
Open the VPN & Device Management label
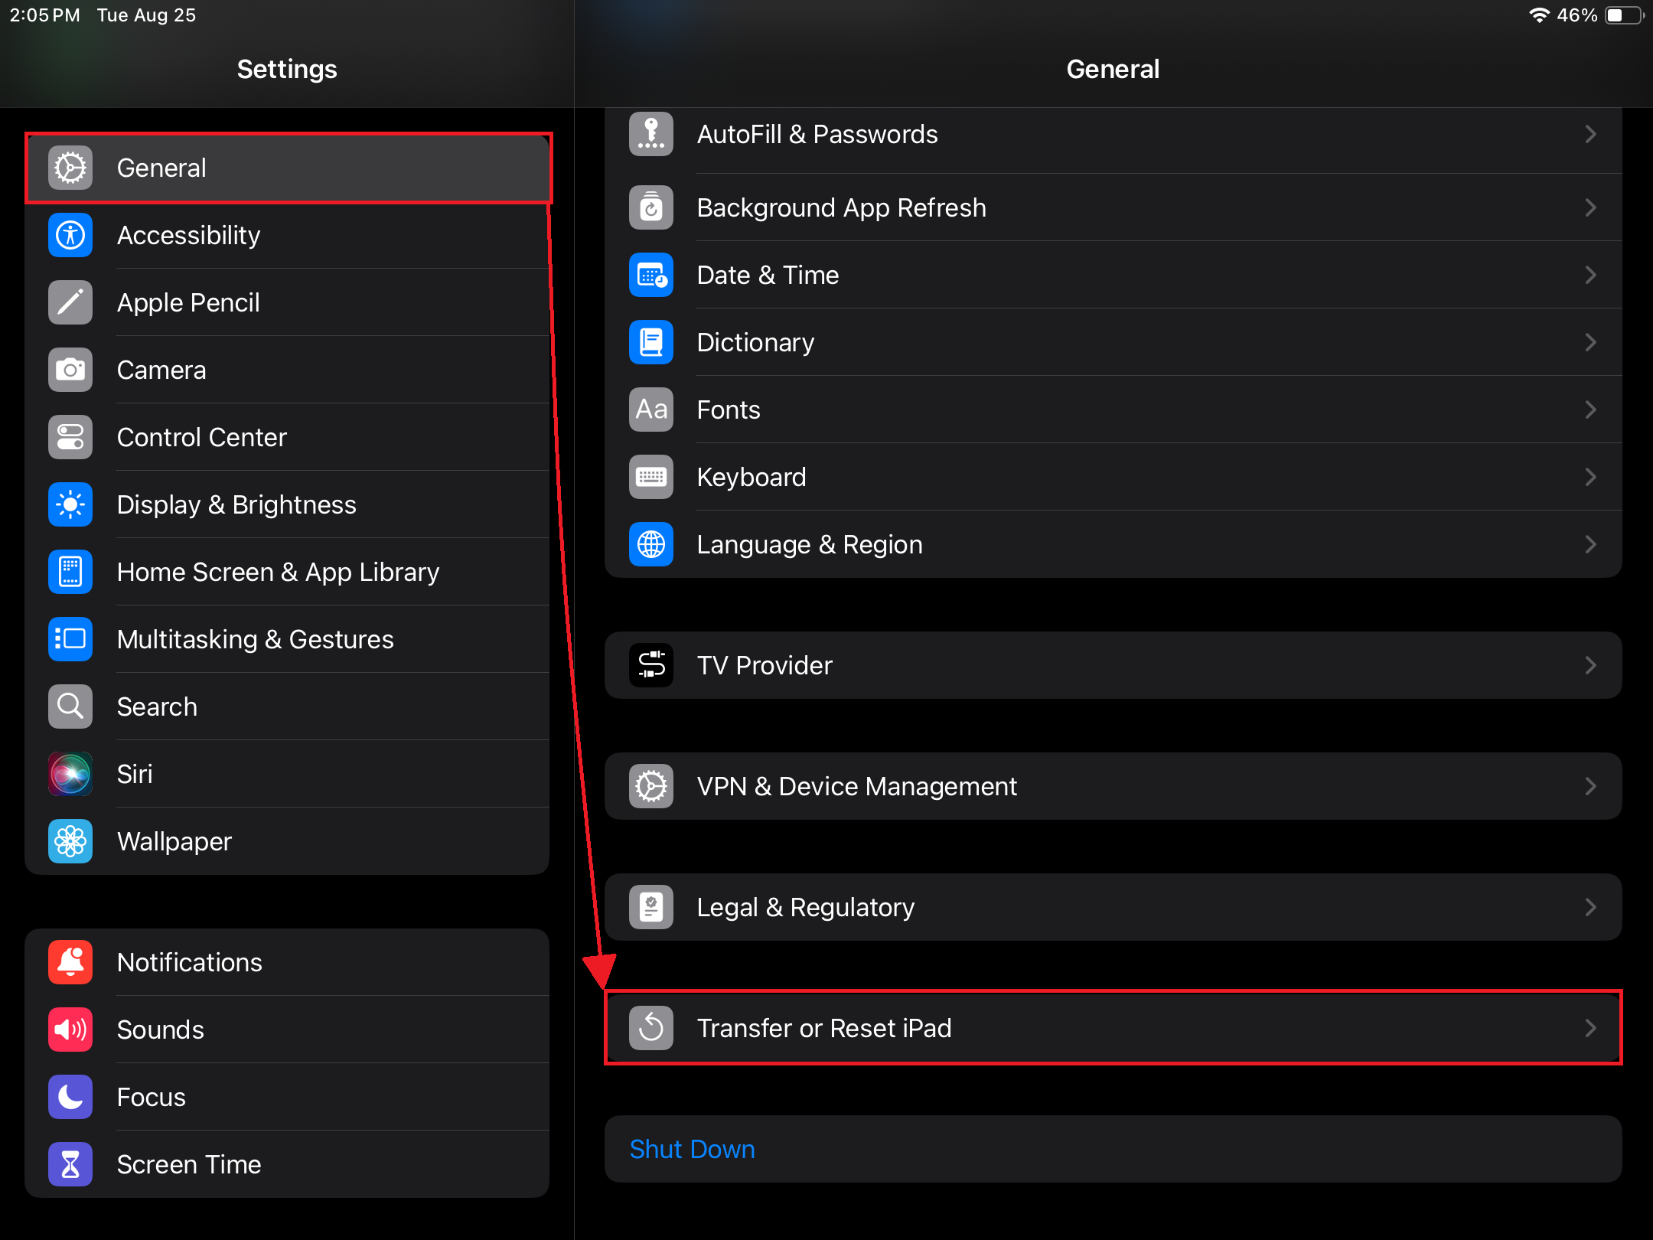click(857, 786)
